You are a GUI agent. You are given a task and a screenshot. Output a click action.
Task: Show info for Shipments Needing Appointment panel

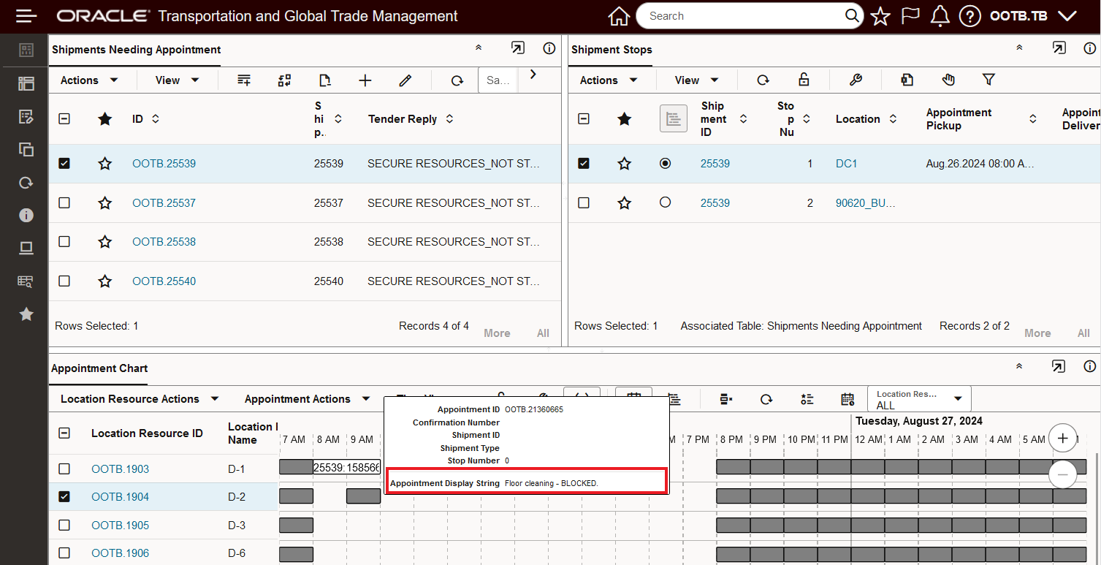[549, 48]
